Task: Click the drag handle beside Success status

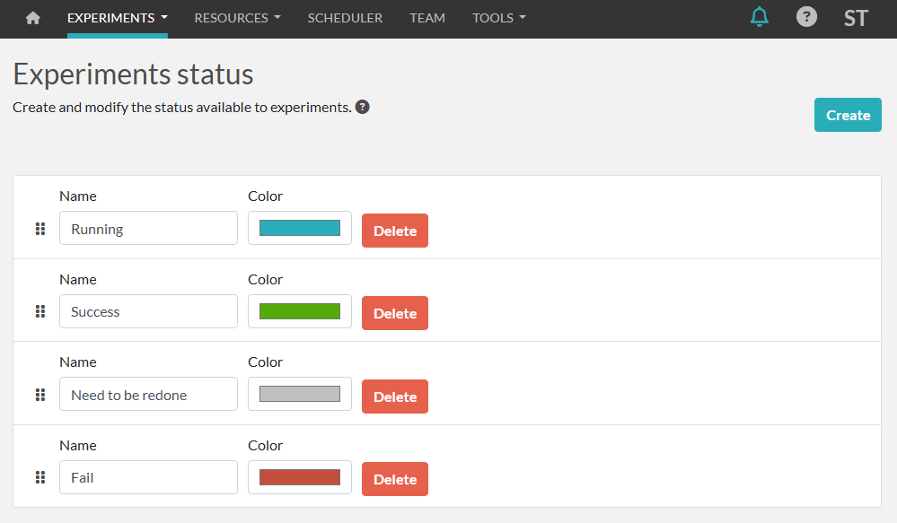Action: pos(40,311)
